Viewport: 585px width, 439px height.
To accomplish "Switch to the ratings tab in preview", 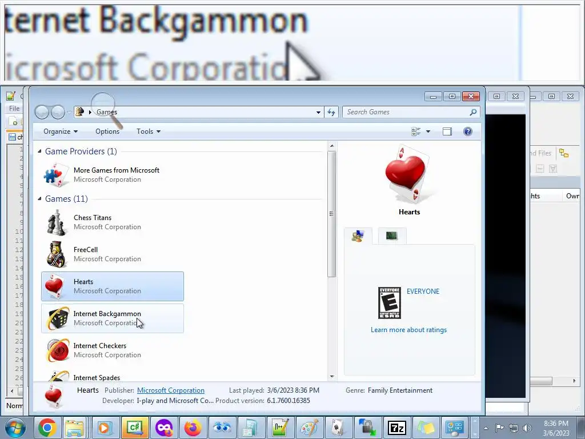I will 358,236.
